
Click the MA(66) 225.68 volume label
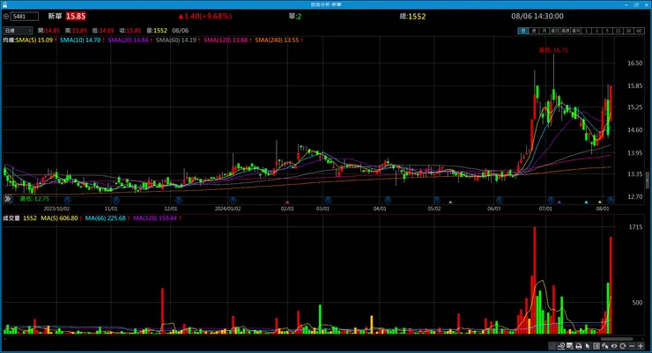point(105,218)
